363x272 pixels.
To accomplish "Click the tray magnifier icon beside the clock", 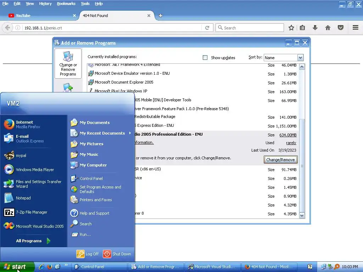I will click(x=337, y=267).
